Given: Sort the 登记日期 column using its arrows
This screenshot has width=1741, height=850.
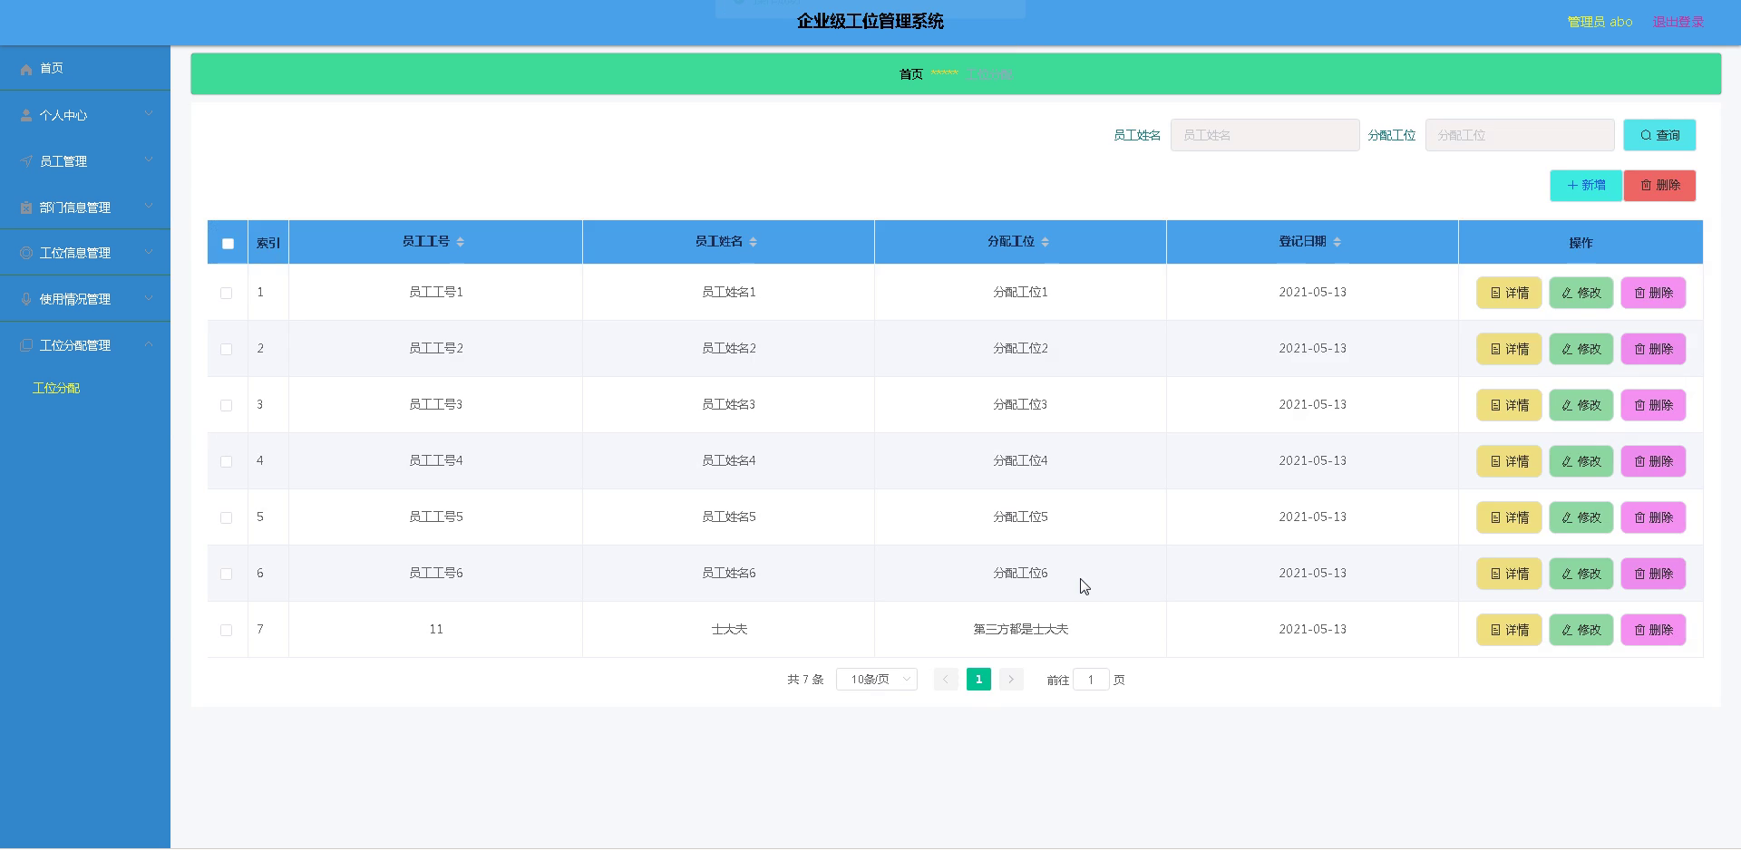Looking at the screenshot, I should click(x=1337, y=242).
